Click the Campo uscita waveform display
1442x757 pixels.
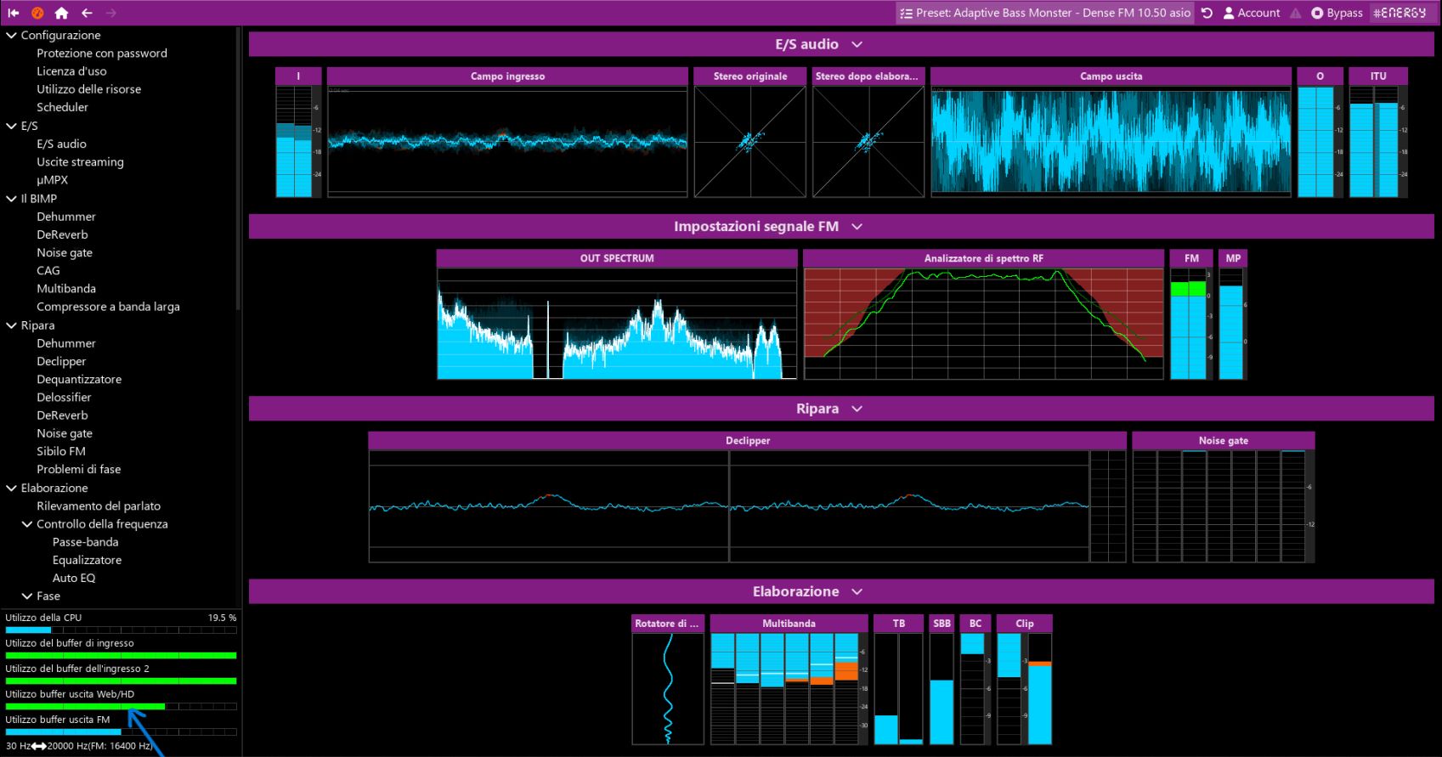(x=1111, y=141)
